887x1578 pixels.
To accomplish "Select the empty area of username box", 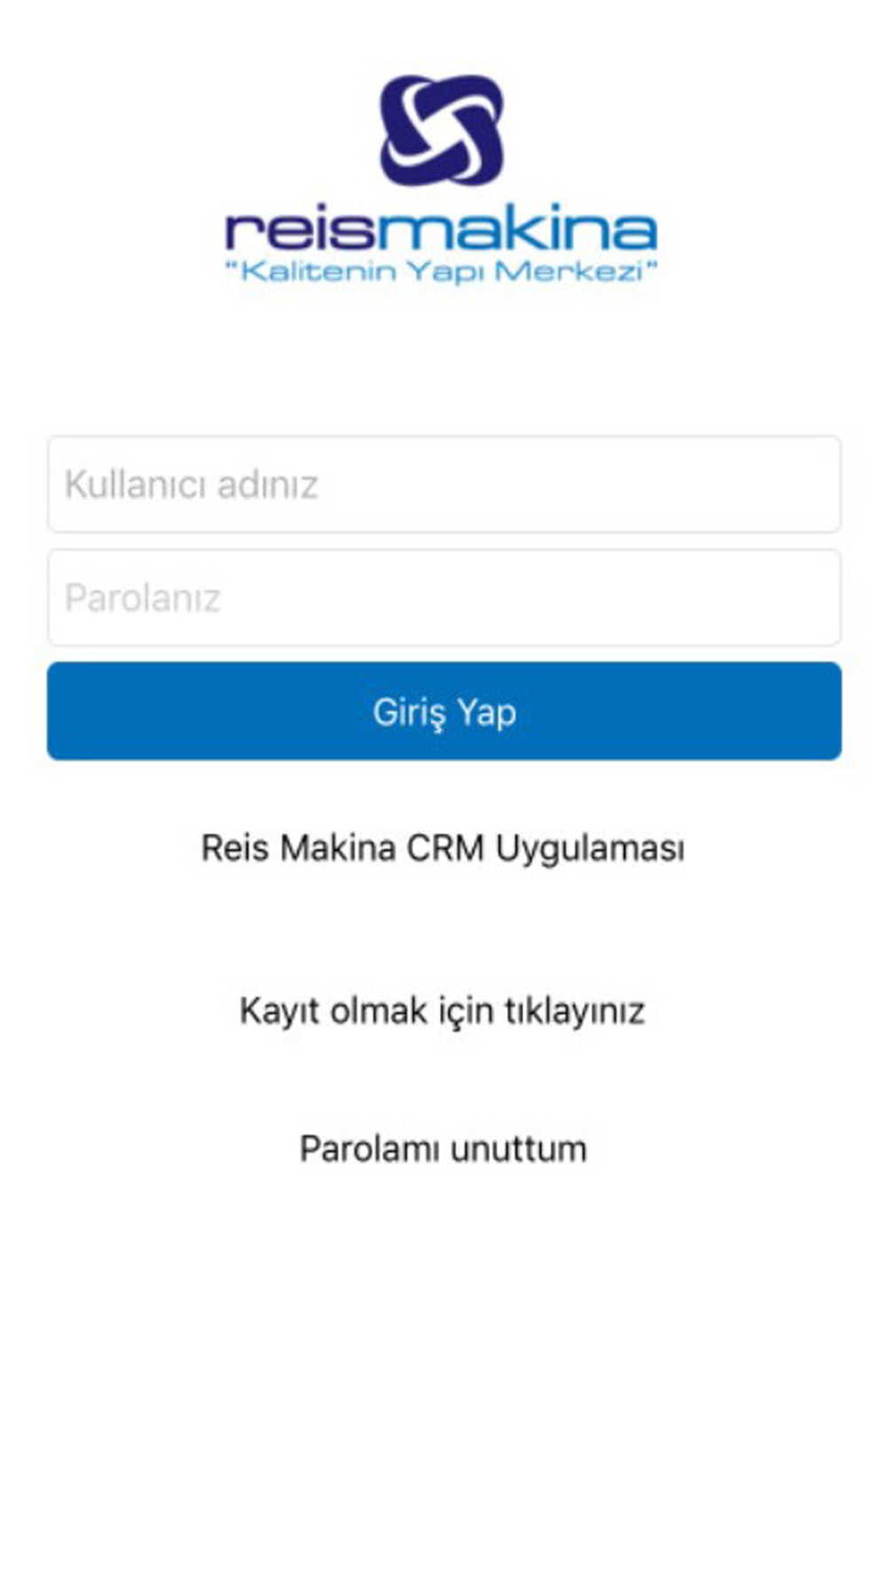I will pyautogui.click(x=577, y=484).
